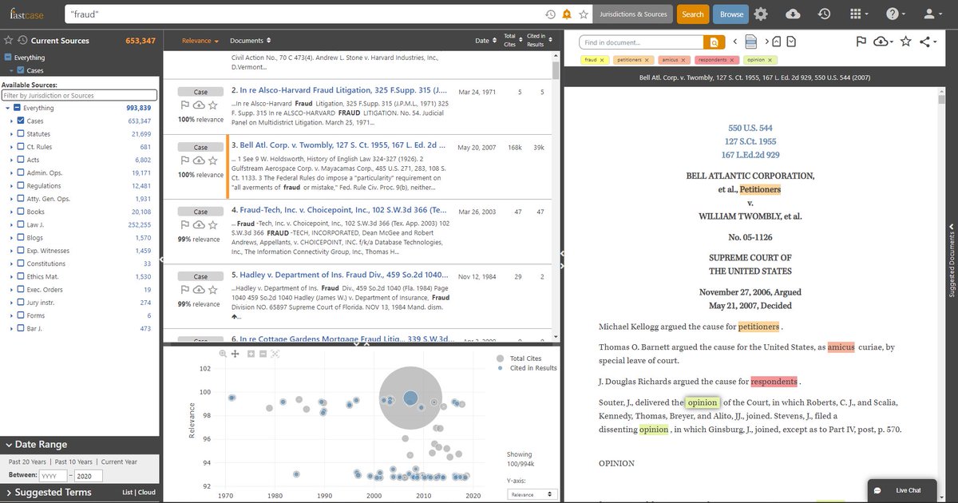Viewport: 958px width, 503px height.
Task: Check the Regulations checkbox
Action: [21, 186]
